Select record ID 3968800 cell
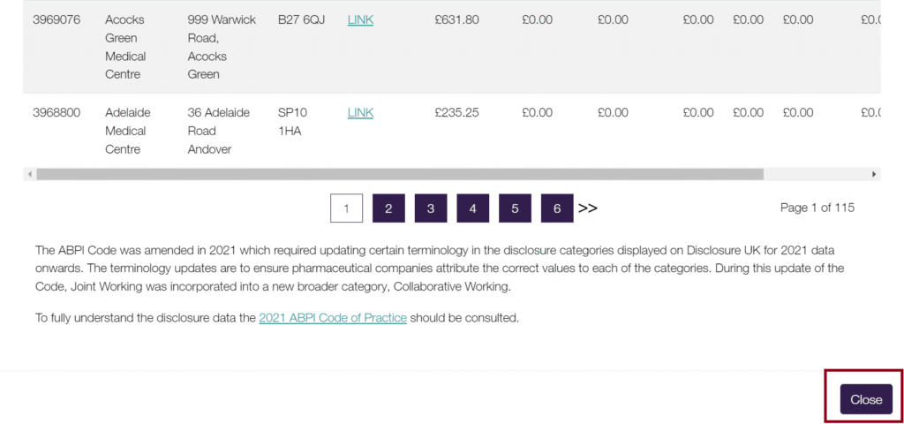This screenshot has height=424, width=904. 56,112
